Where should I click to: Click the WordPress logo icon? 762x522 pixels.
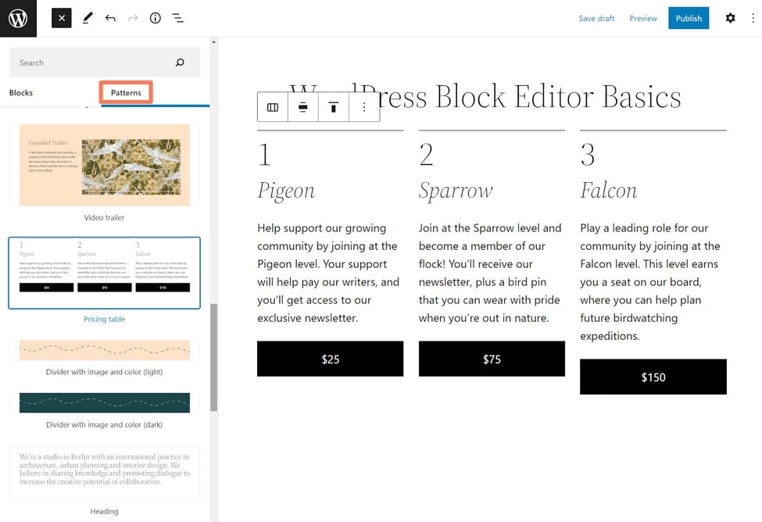click(18, 18)
